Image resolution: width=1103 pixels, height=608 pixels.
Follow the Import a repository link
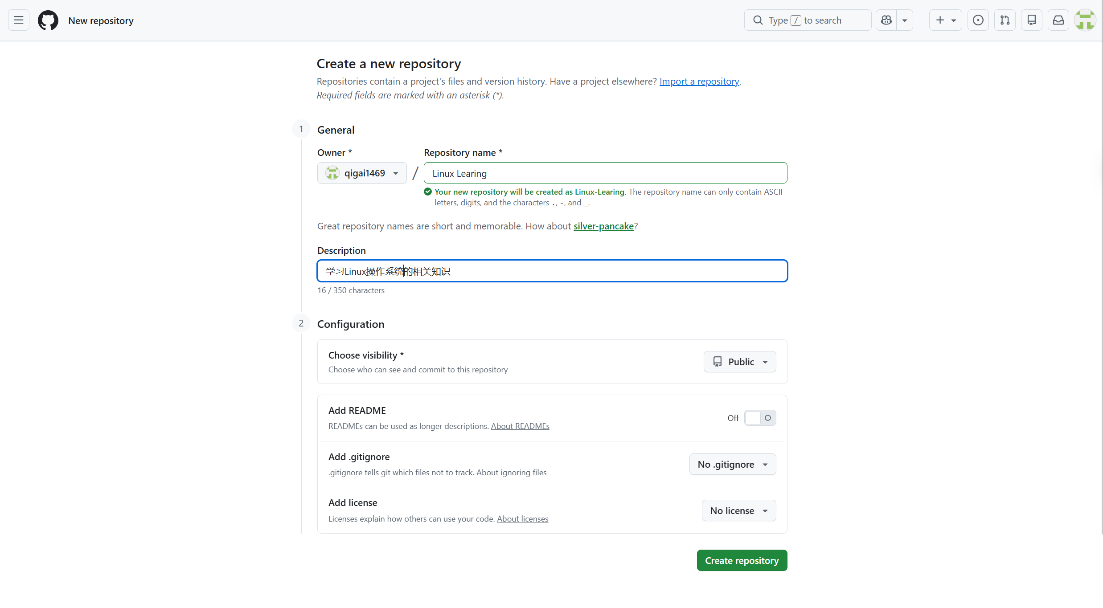(x=699, y=81)
